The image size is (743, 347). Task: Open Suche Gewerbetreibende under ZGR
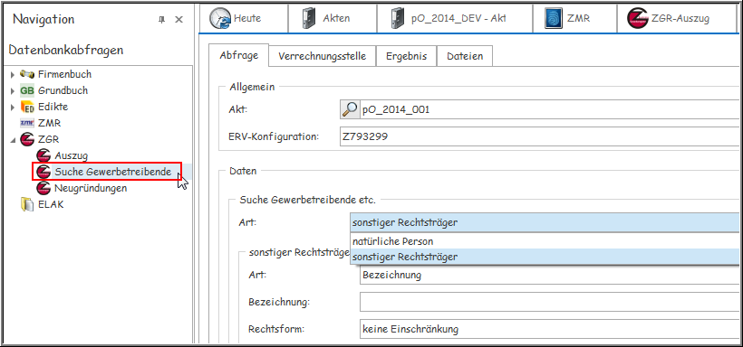(x=112, y=172)
